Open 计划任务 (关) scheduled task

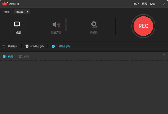[63, 46]
